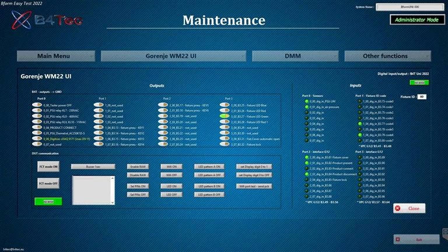Open the Other functions dropdown
Image resolution: width=448 pixels, height=252 pixels.
(x=388, y=56)
